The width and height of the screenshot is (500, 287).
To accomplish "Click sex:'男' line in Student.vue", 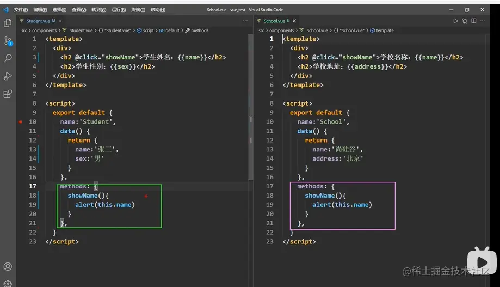I will pos(90,158).
